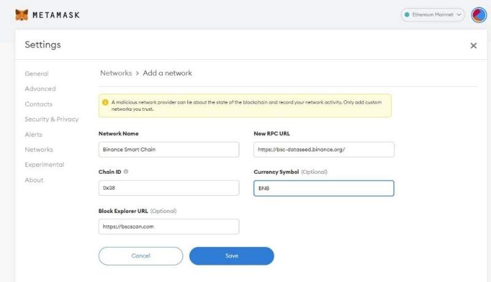
Task: Open Experimental settings section
Action: [x=44, y=165]
